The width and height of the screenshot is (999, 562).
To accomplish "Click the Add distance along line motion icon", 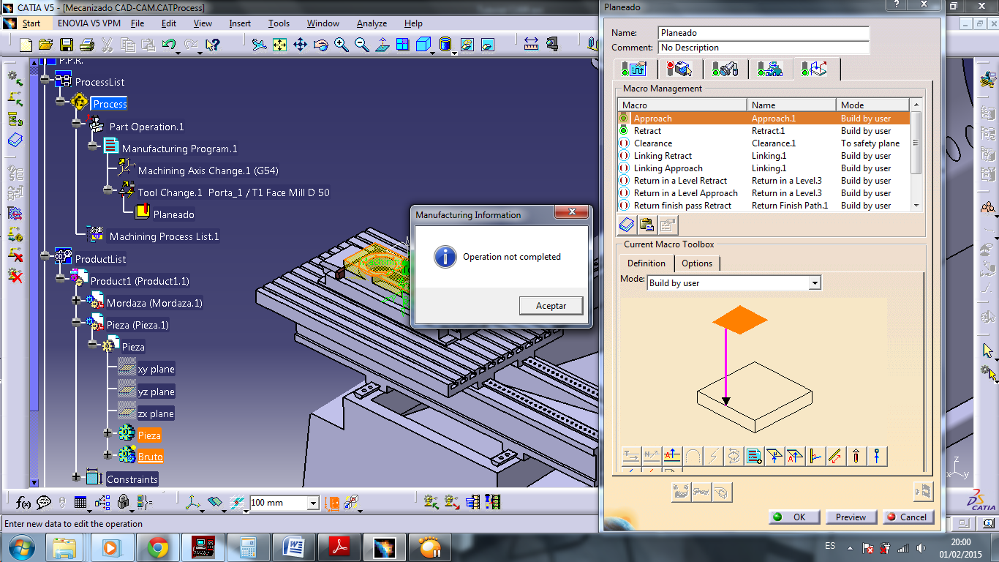I will (x=835, y=457).
